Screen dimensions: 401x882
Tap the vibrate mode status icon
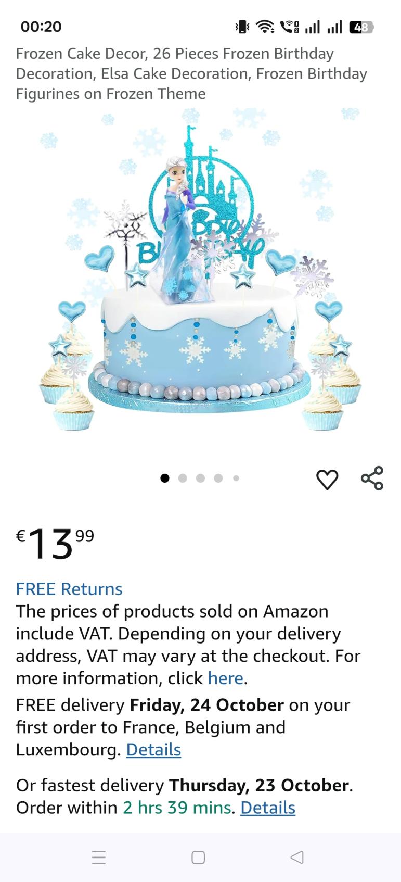tap(242, 27)
